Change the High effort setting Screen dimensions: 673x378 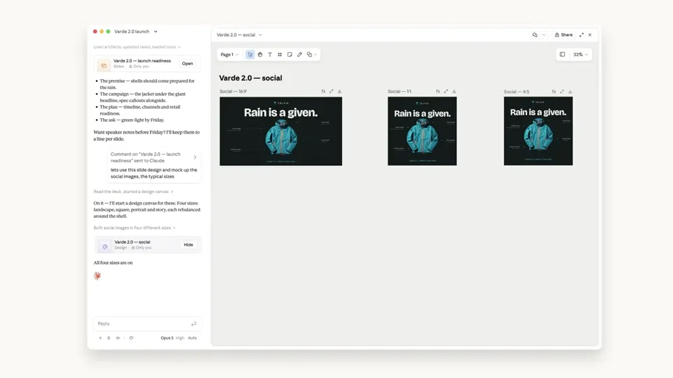180,338
